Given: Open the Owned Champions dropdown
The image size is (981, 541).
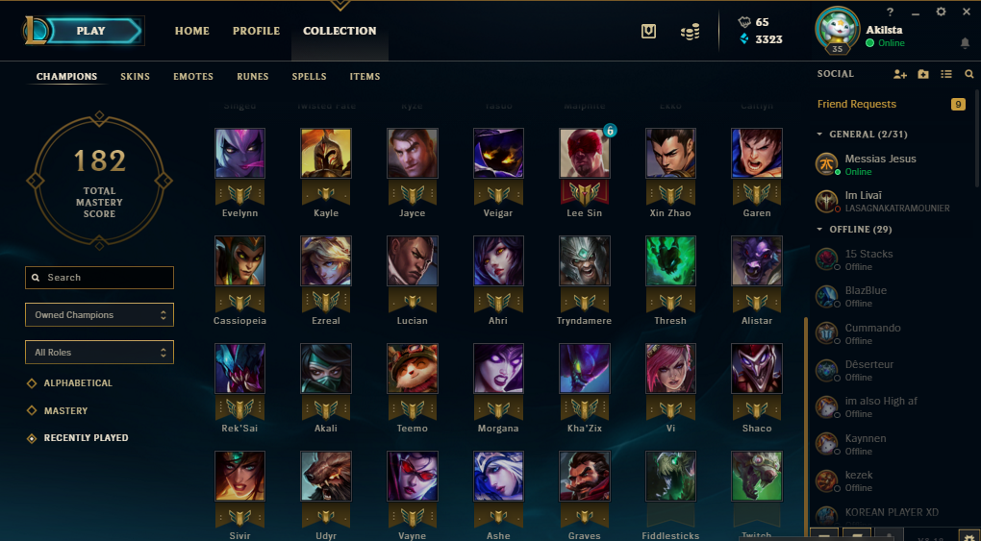Looking at the screenshot, I should click(99, 314).
